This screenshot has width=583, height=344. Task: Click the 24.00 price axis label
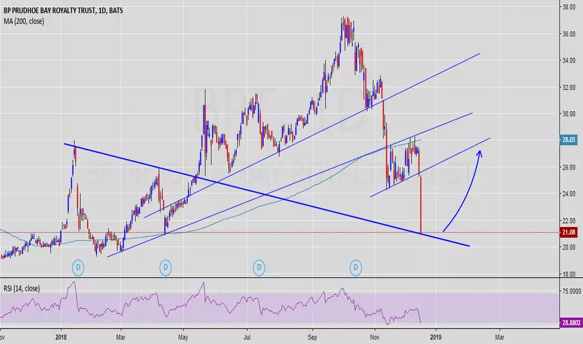coord(569,194)
